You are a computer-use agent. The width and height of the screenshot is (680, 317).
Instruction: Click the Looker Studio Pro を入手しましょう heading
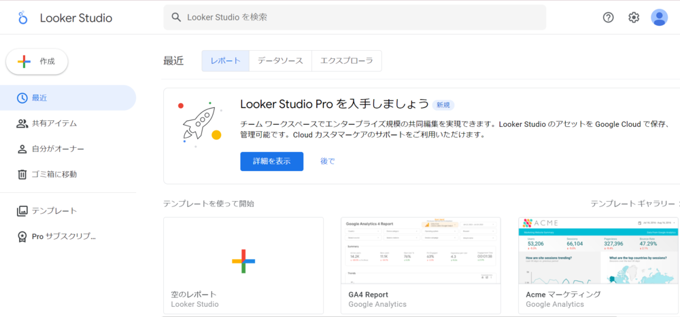(x=335, y=105)
